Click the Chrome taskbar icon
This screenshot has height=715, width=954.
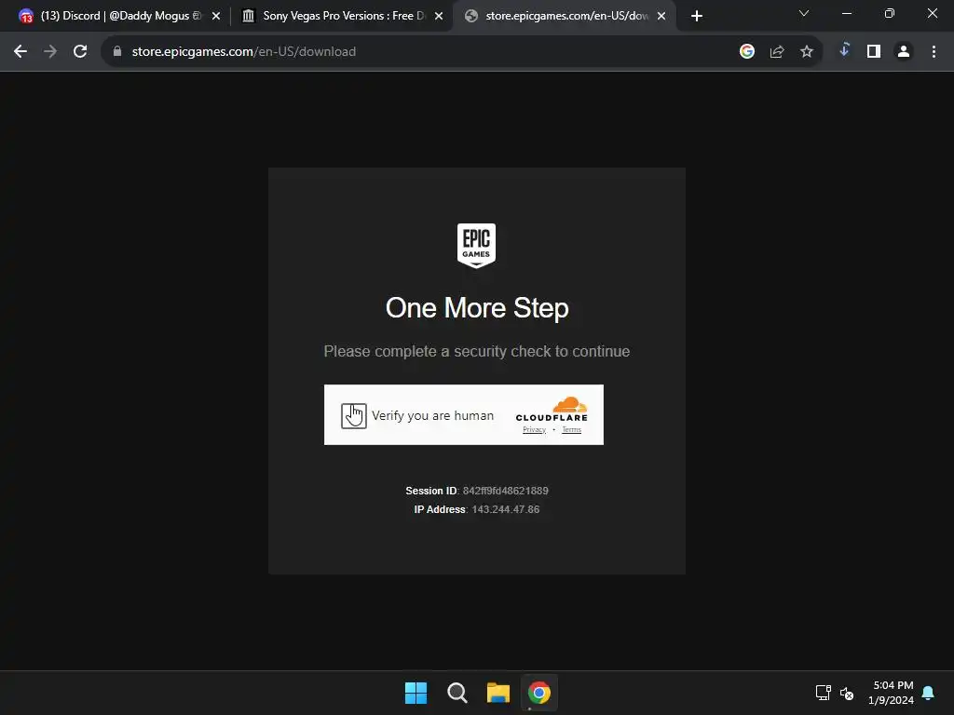point(539,693)
